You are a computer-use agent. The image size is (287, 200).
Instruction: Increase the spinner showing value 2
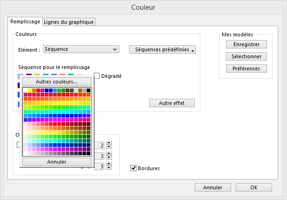click(109, 143)
